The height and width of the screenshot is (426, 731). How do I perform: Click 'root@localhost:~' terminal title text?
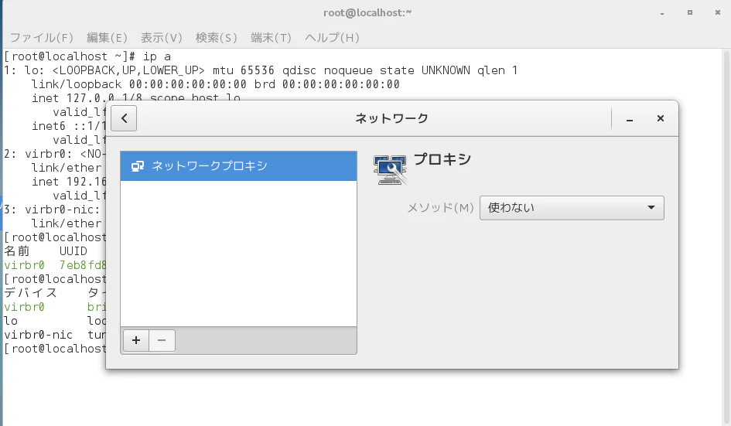click(367, 12)
